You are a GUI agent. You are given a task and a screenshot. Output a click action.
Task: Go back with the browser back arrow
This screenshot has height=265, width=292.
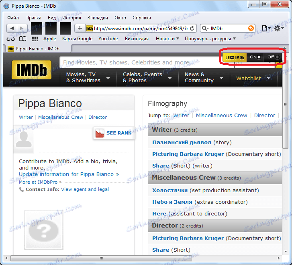pyautogui.click(x=12, y=28)
